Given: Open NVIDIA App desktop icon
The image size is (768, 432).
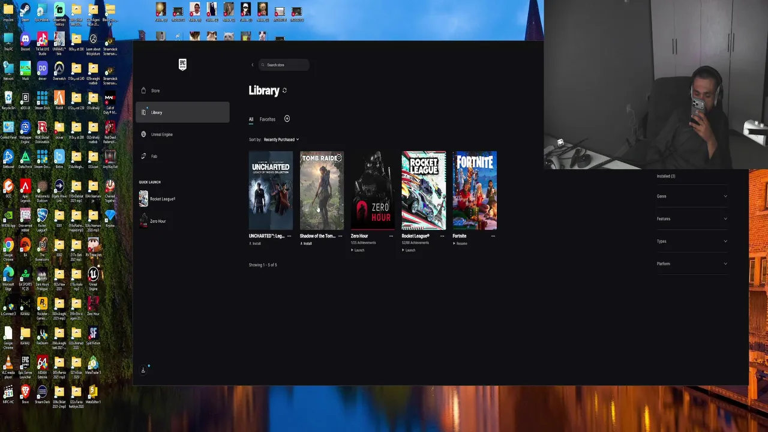Looking at the screenshot, I should (8, 218).
